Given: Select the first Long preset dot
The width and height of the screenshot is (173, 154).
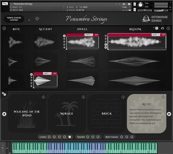Looking at the screenshot, I should coord(49,137).
